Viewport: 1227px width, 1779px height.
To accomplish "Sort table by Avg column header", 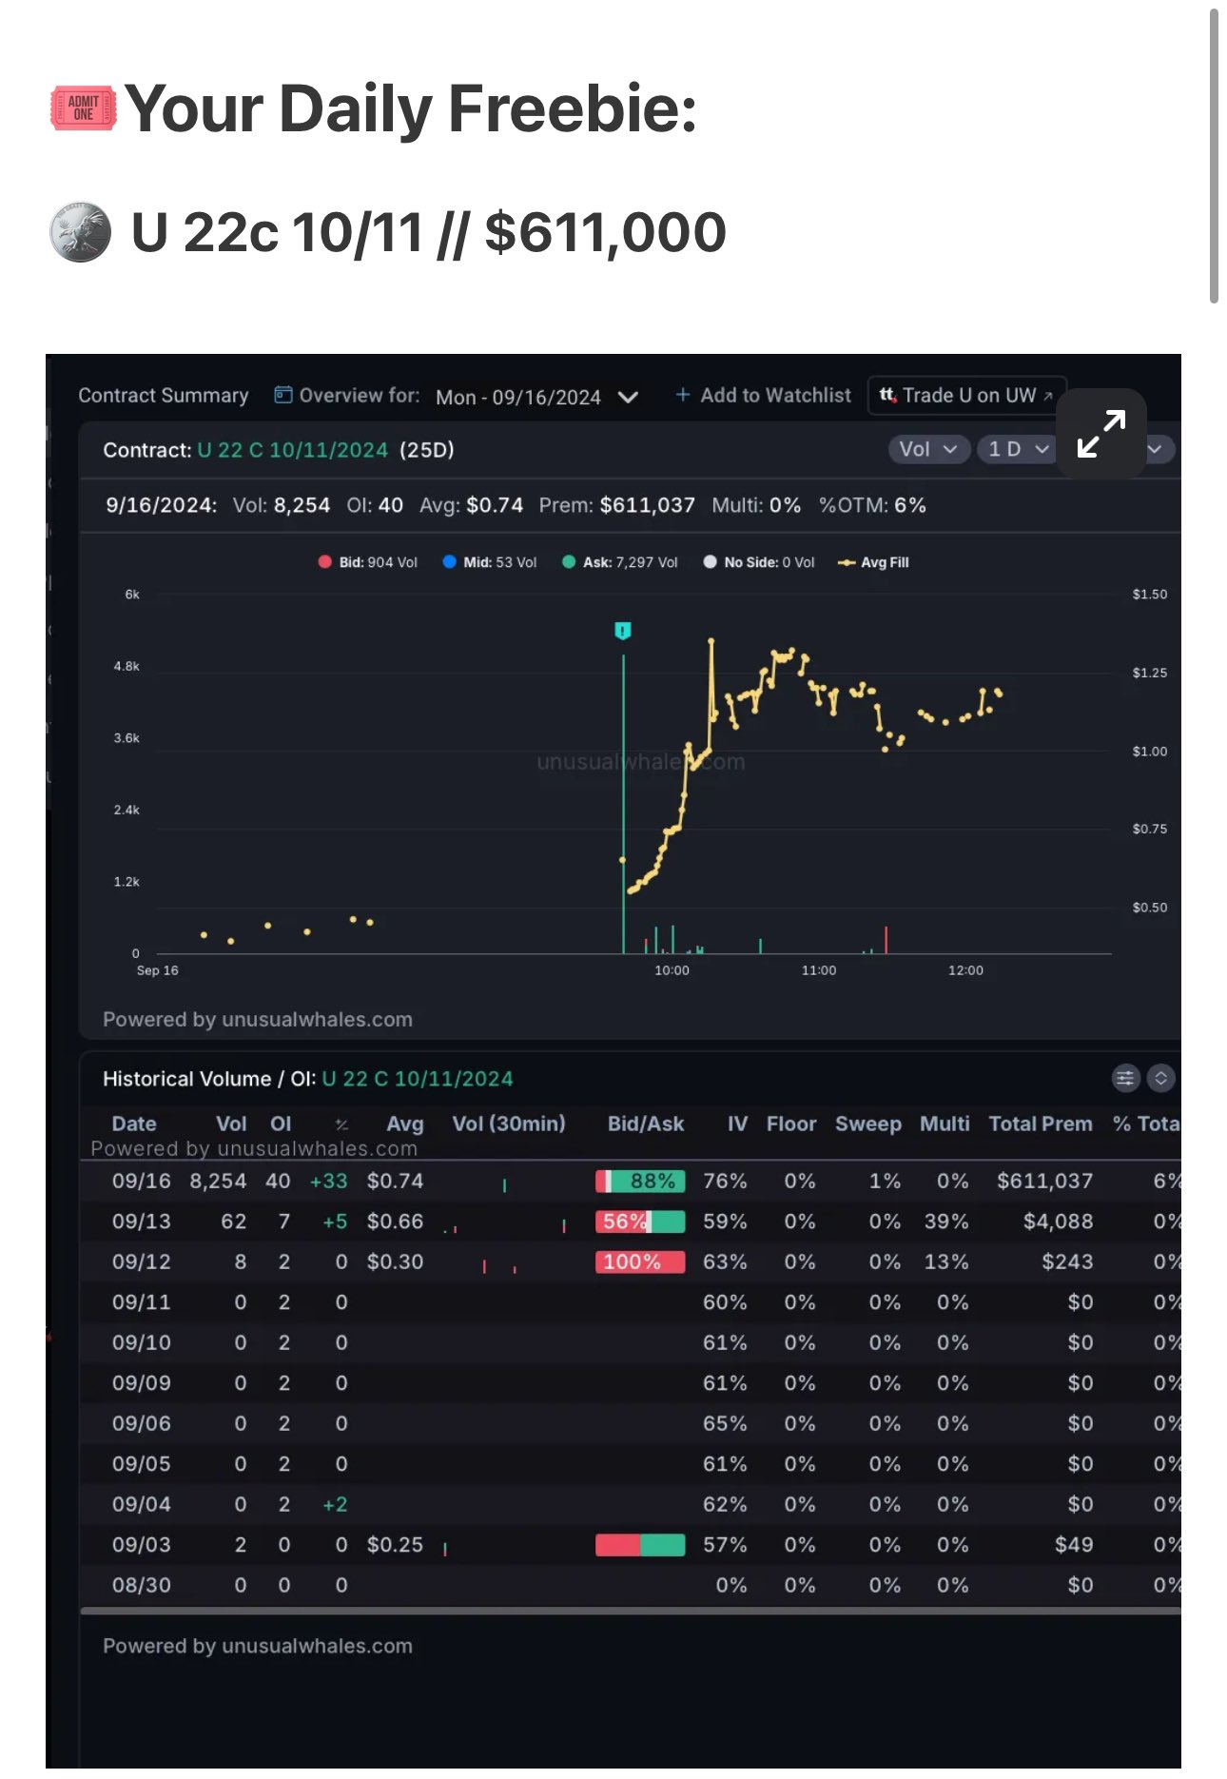I will point(405,1124).
